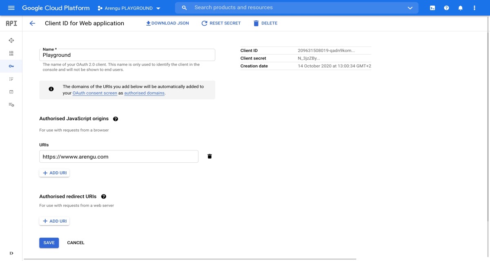Click the Name input field containing Playground
490x261 pixels.
pyautogui.click(x=127, y=55)
